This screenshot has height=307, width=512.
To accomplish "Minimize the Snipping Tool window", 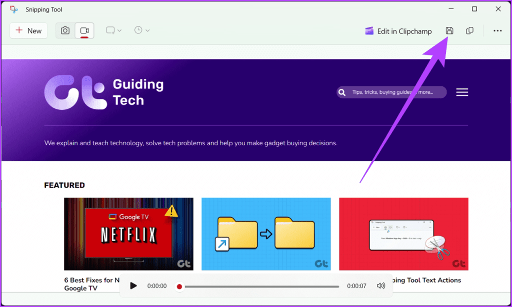I will point(451,9).
